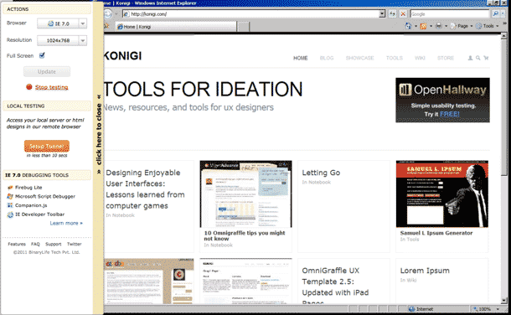Open Designing Enjoyable User Interfaces article
The height and width of the screenshot is (315, 511).
click(146, 189)
